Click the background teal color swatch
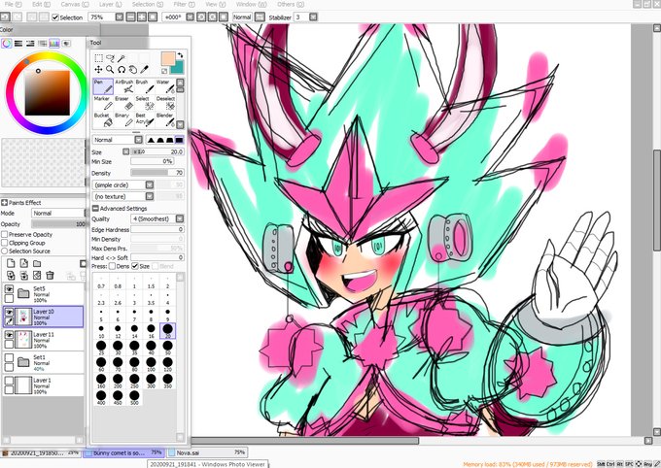661x468 pixels. 178,68
